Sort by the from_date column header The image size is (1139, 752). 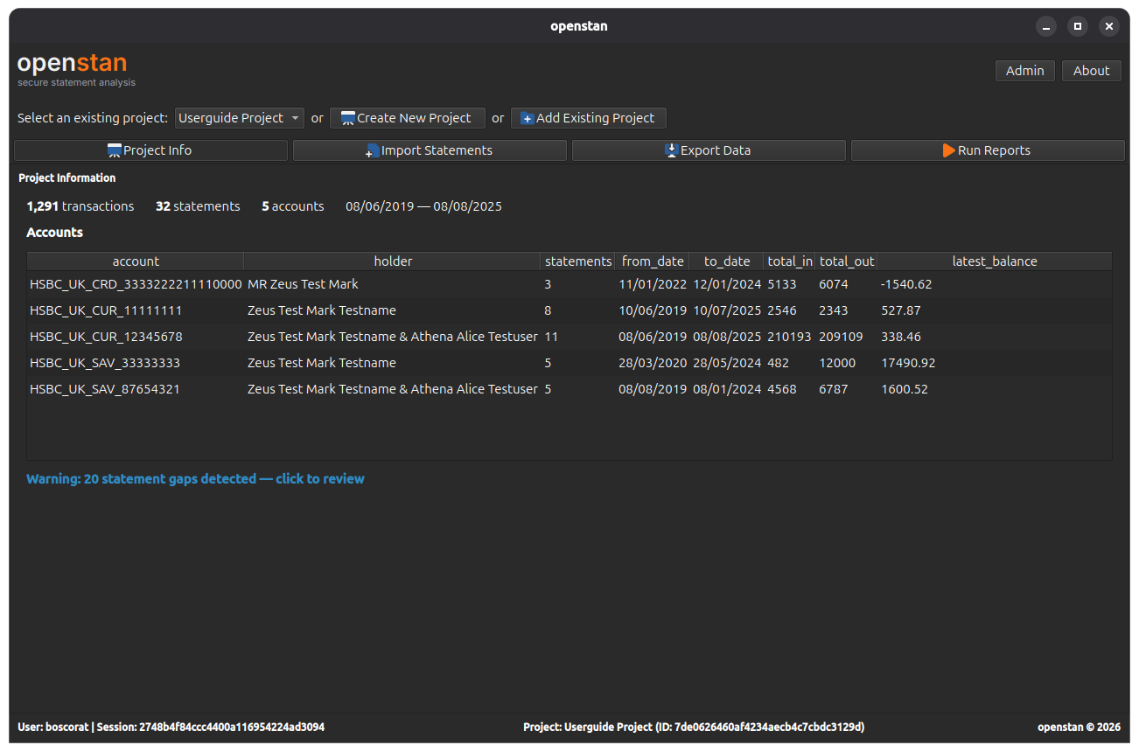(x=653, y=261)
